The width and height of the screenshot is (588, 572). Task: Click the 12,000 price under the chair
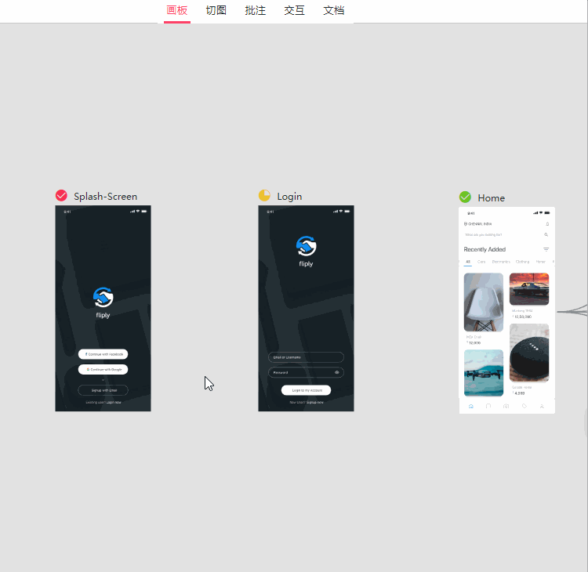(474, 342)
